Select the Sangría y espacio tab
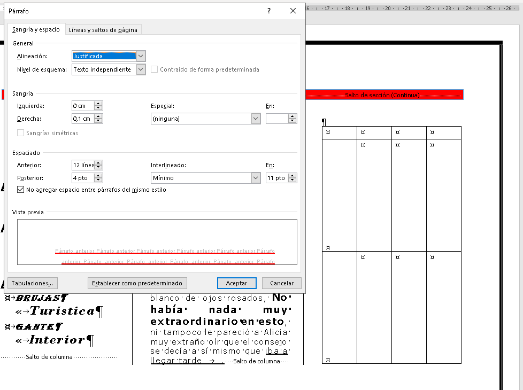 (x=36, y=29)
